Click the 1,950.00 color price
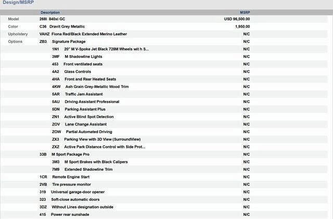 pyautogui.click(x=242, y=27)
